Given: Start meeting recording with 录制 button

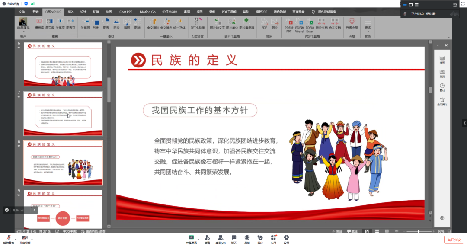Looking at the screenshot, I should click(247, 240).
